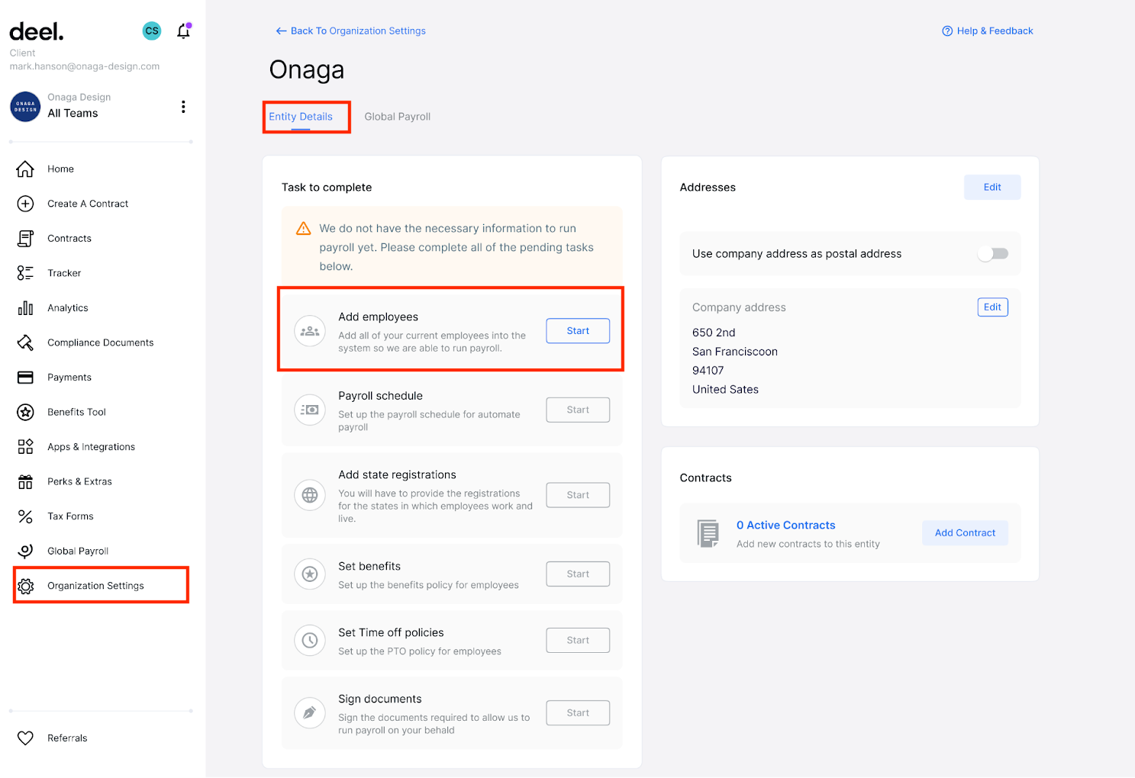Switch to the Global Payroll tab
This screenshot has width=1135, height=778.
coord(398,117)
